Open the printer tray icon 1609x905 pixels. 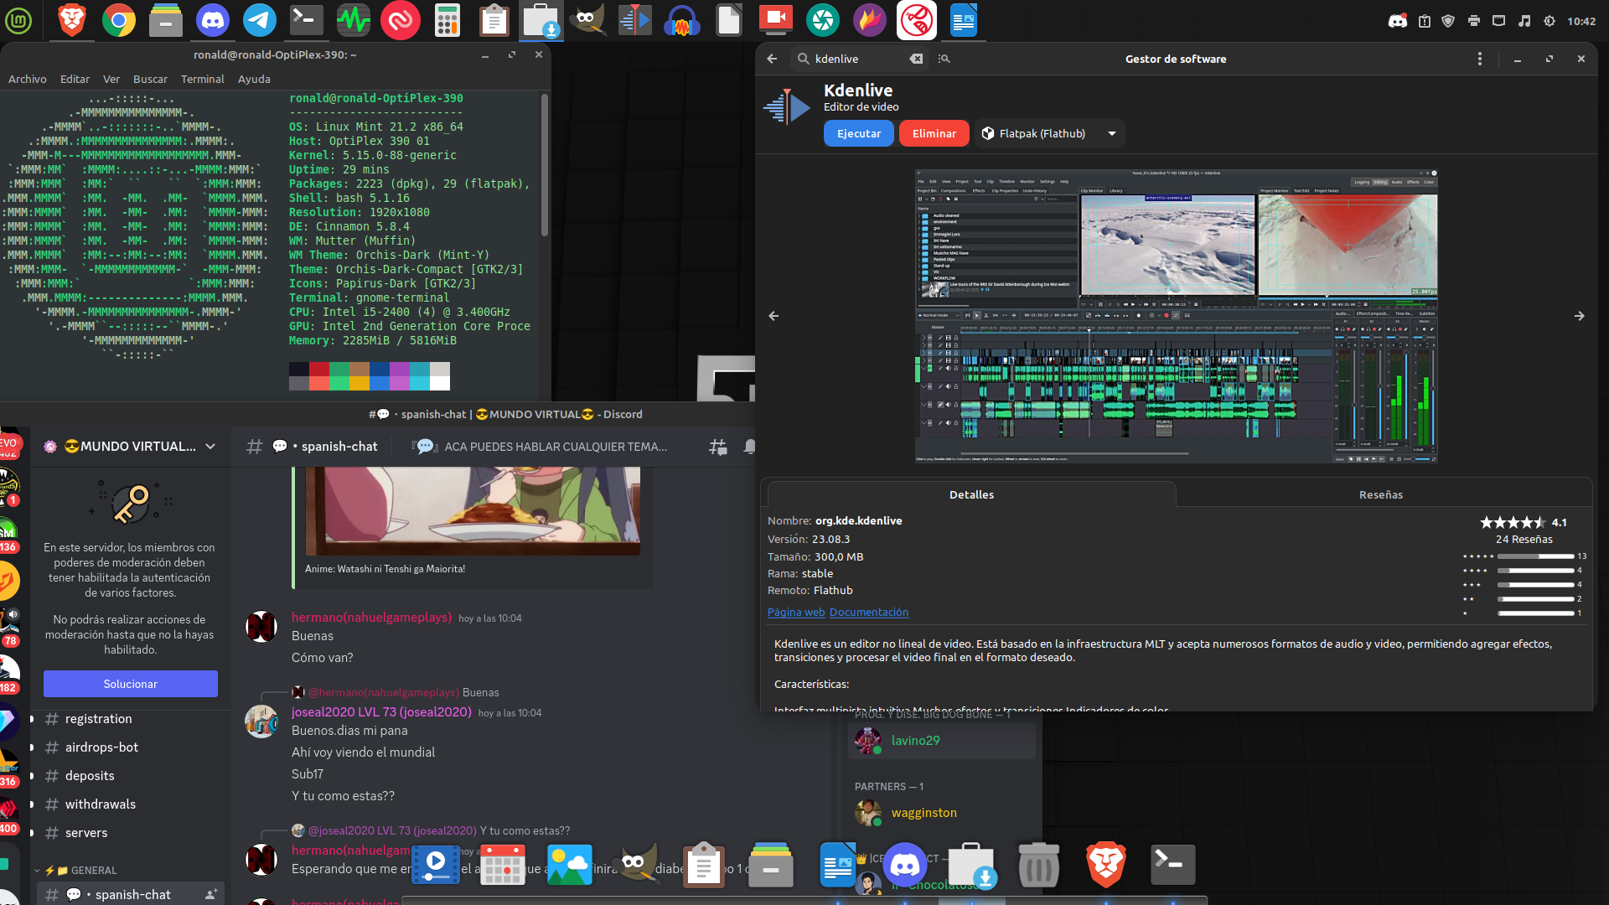1474,21
